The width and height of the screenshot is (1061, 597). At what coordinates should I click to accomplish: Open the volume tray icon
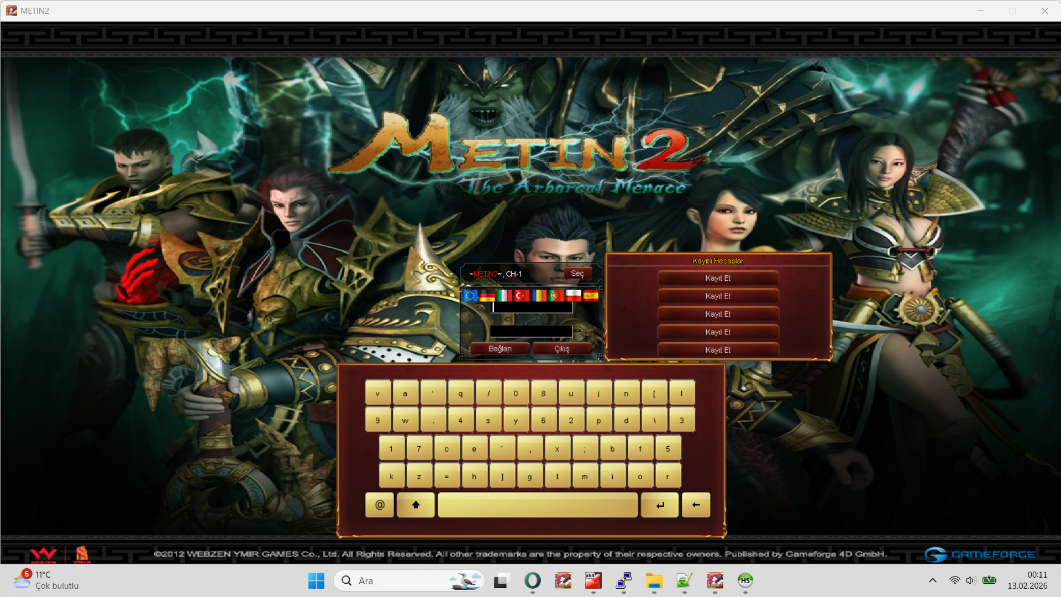(970, 580)
